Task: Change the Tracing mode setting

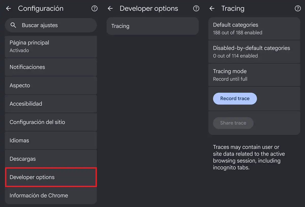Action: pyautogui.click(x=254, y=75)
